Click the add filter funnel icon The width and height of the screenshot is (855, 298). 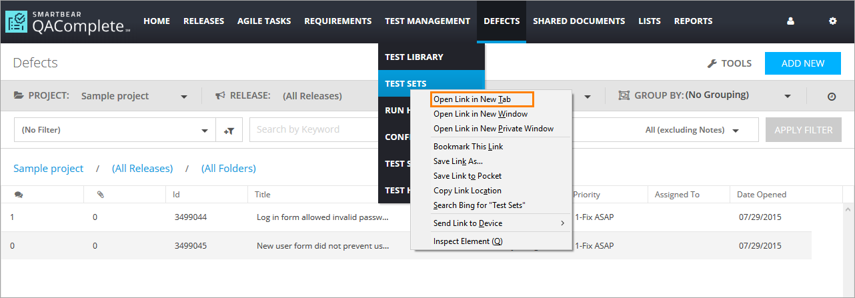(x=229, y=130)
